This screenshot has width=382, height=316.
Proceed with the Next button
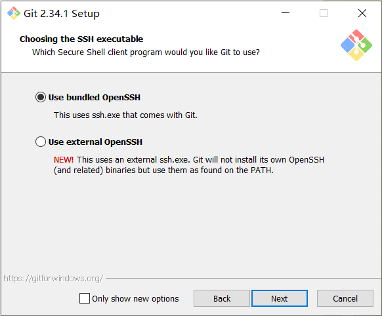point(280,298)
